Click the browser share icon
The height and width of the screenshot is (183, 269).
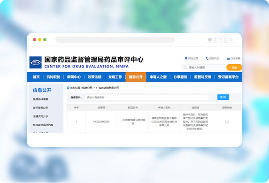click(x=220, y=40)
